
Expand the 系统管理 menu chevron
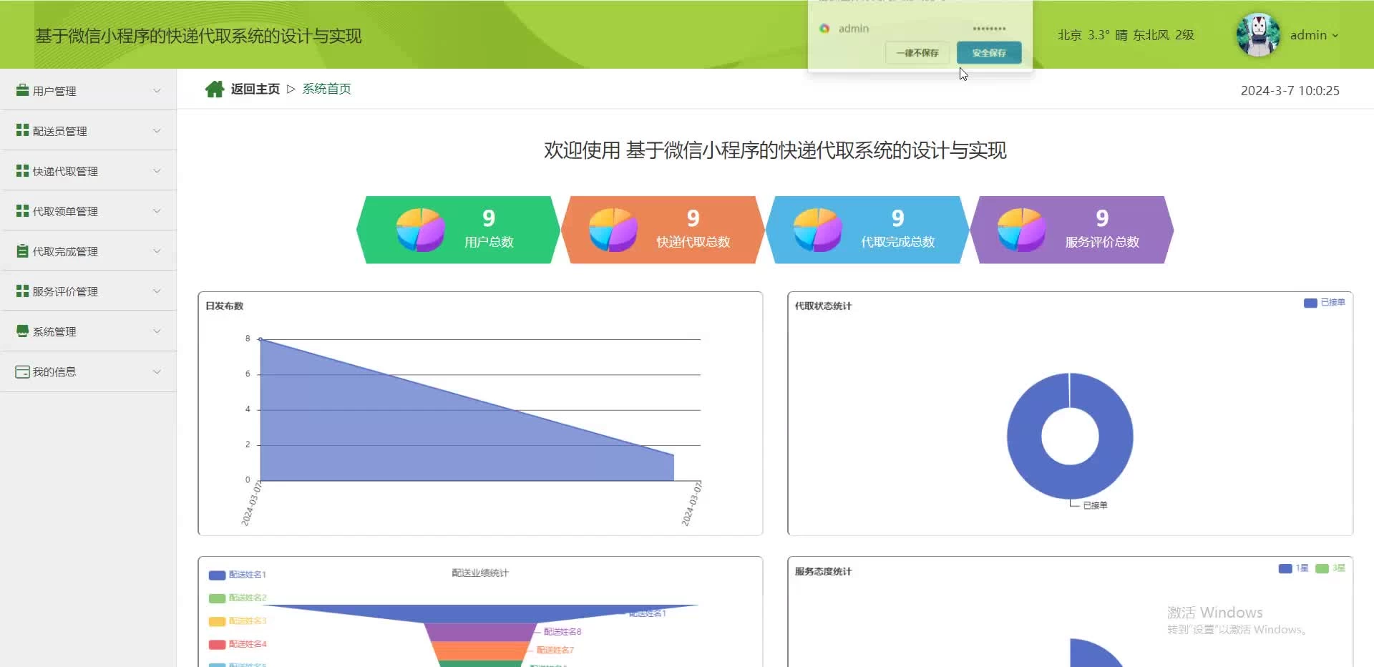pos(157,331)
